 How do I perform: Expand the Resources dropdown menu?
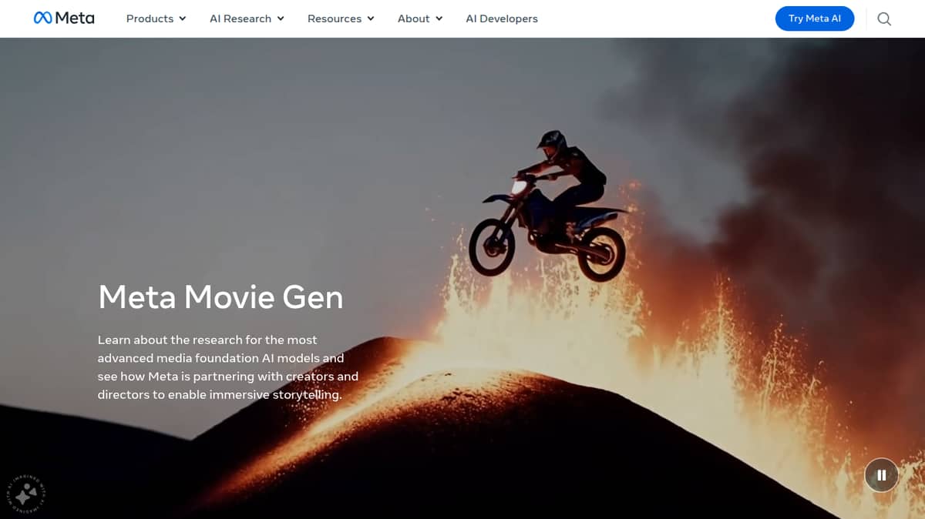pyautogui.click(x=341, y=18)
